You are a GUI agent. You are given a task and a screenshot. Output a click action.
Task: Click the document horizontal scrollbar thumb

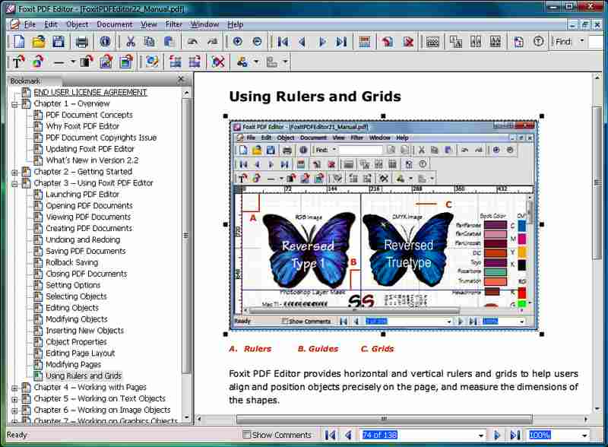pos(384,419)
